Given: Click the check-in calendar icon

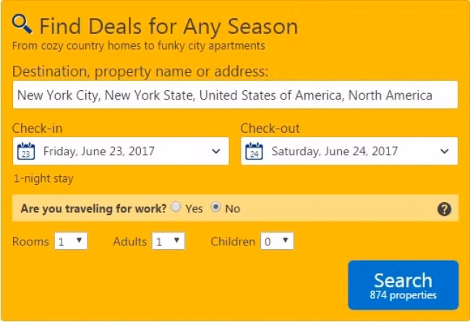Looking at the screenshot, I should pos(25,152).
